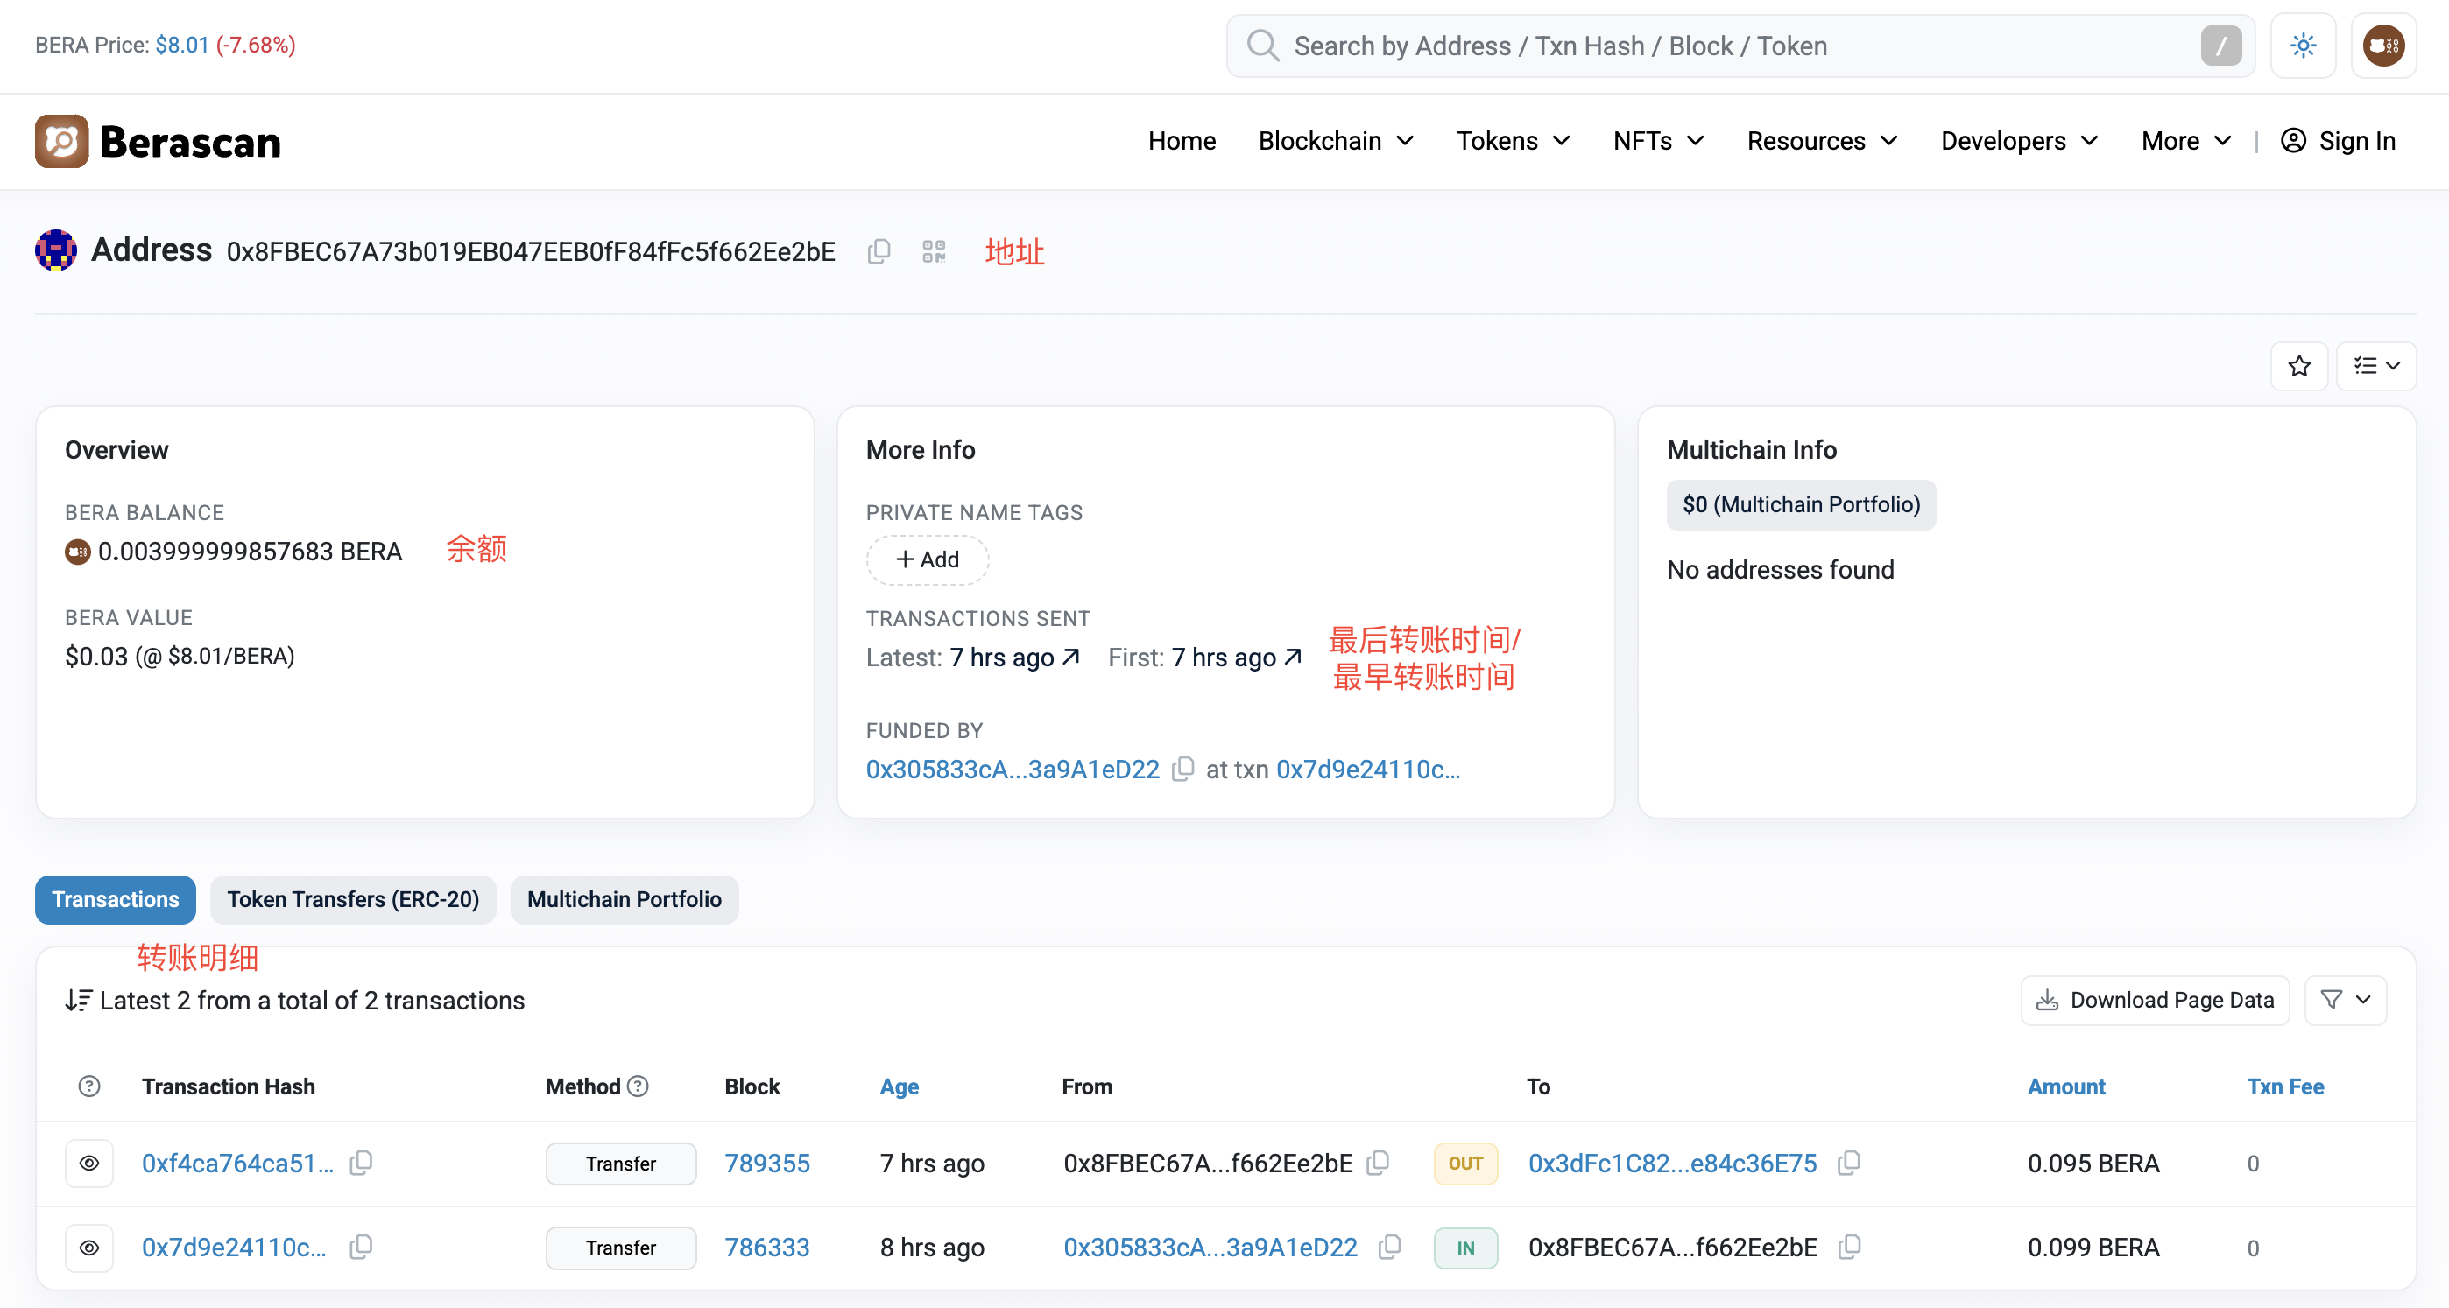Viewport: 2449px width, 1308px height.
Task: Open the list options dropdown beside the star
Action: point(2375,366)
